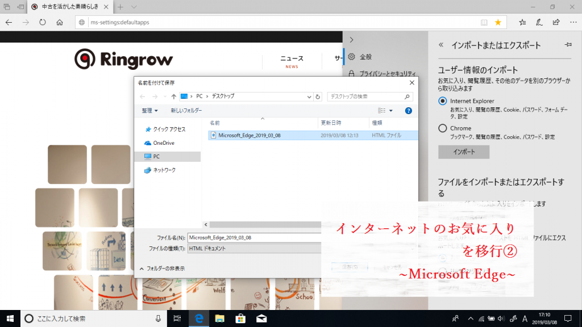The height and width of the screenshot is (327, 582).
Task: Open help via the question mark icon
Action: pyautogui.click(x=408, y=110)
